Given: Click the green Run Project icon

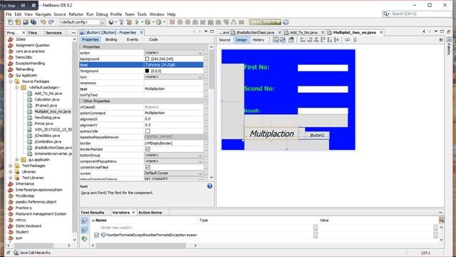Looking at the screenshot, I should tap(137, 22).
